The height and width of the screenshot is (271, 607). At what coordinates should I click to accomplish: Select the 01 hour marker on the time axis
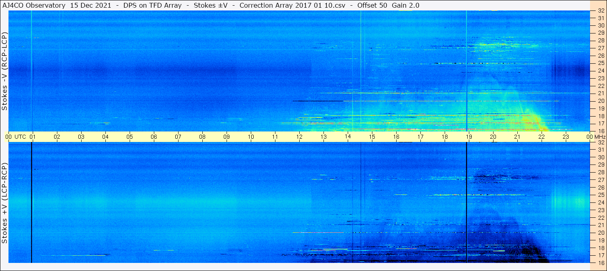point(33,137)
